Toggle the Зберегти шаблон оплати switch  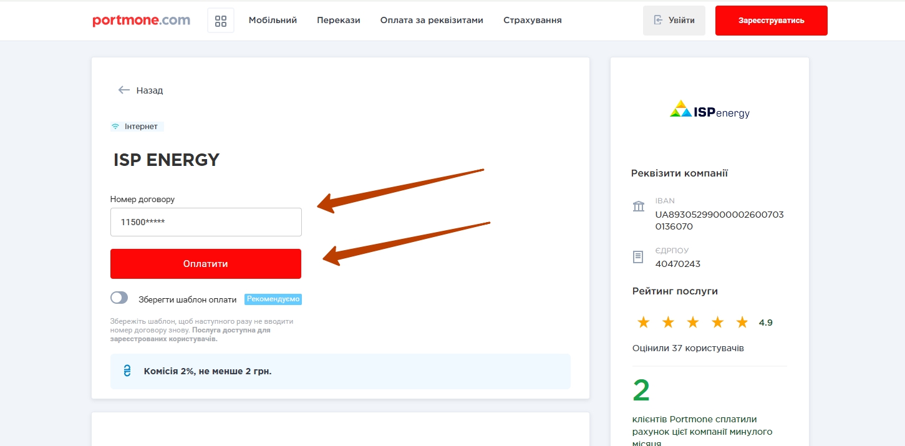[x=119, y=298]
